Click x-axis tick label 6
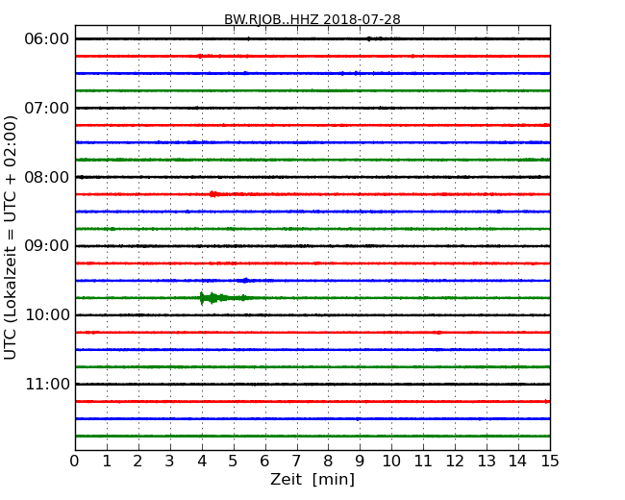Screen dimensions: 625x500 click(264, 462)
